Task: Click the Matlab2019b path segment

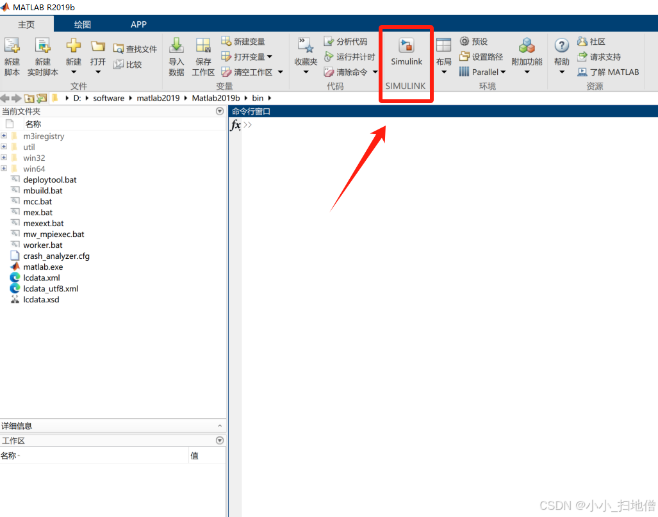Action: point(216,98)
